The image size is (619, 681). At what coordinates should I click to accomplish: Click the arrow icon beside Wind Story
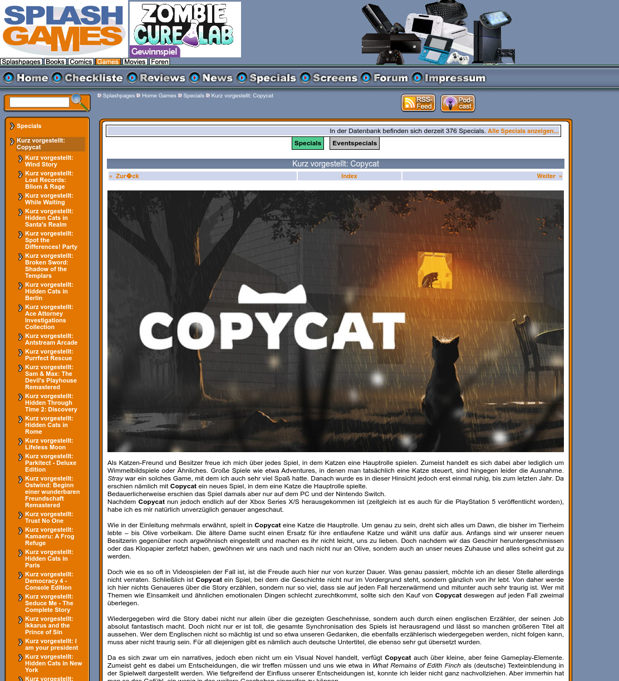pos(21,159)
